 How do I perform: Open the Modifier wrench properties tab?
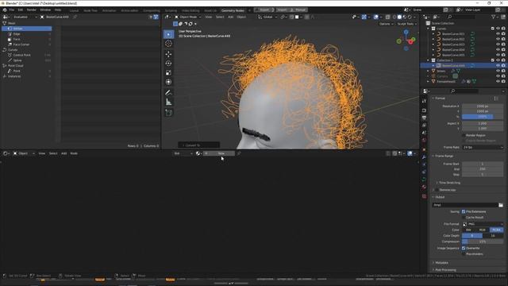(424, 157)
